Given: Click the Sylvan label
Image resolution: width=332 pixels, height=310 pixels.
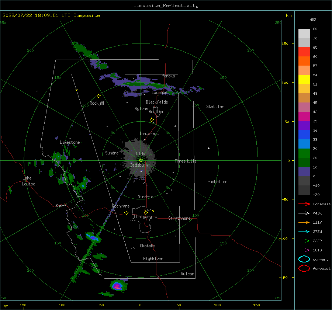Looking at the screenshot, I should [x=141, y=108].
